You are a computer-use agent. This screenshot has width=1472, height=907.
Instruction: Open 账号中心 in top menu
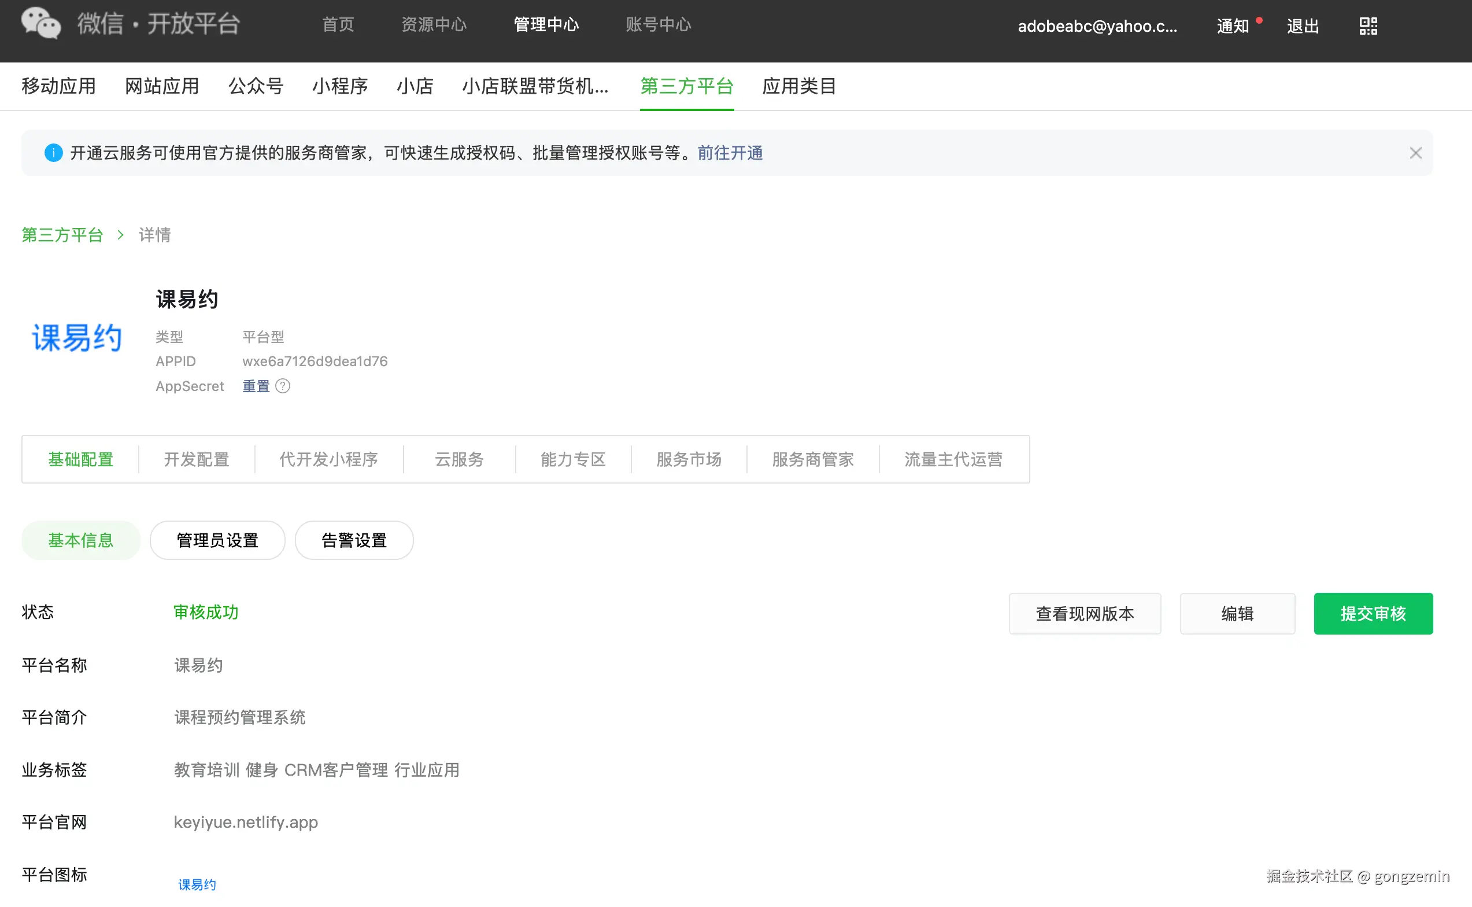tap(658, 25)
